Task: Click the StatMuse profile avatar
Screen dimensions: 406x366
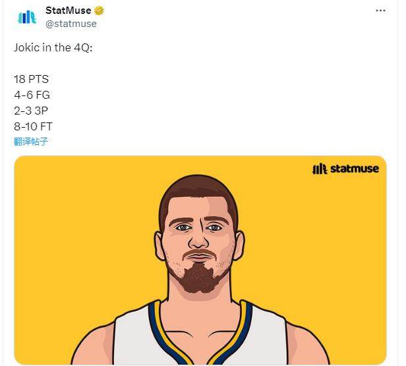Action: coord(27,17)
